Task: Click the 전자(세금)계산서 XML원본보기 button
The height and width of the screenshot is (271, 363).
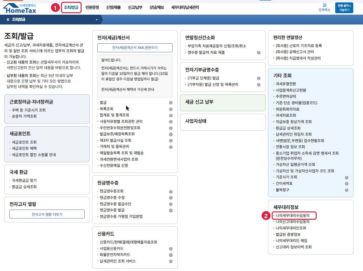Action: coord(135,48)
